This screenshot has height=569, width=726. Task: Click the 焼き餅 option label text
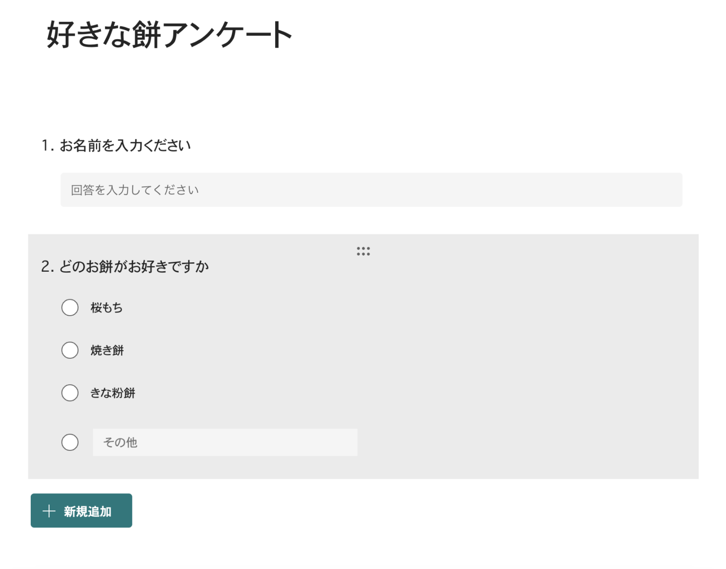108,350
